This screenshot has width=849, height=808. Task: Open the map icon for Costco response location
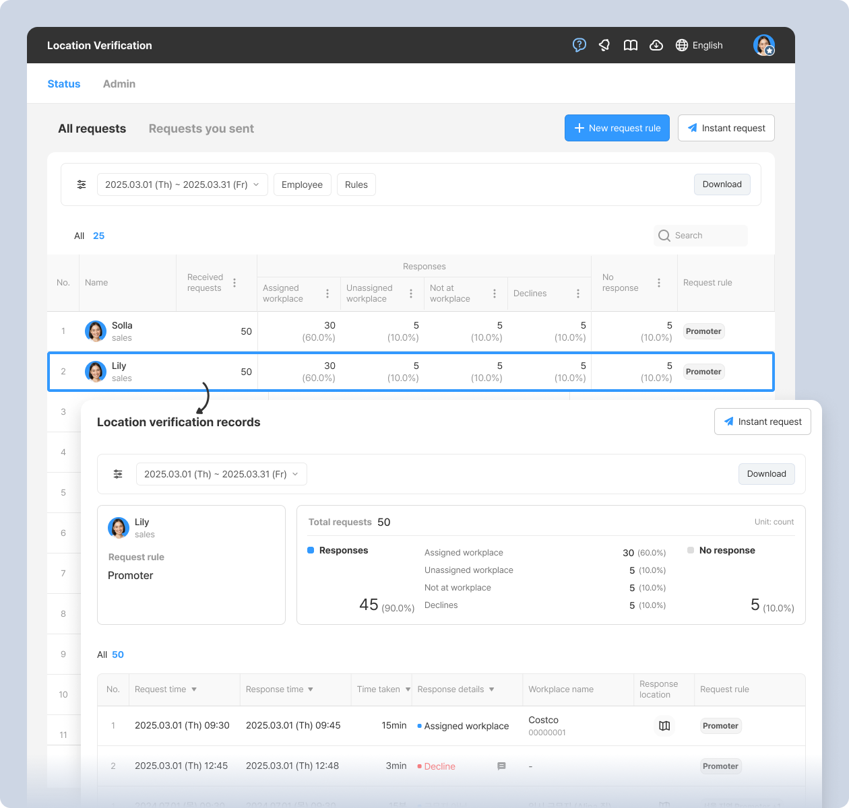tap(664, 726)
